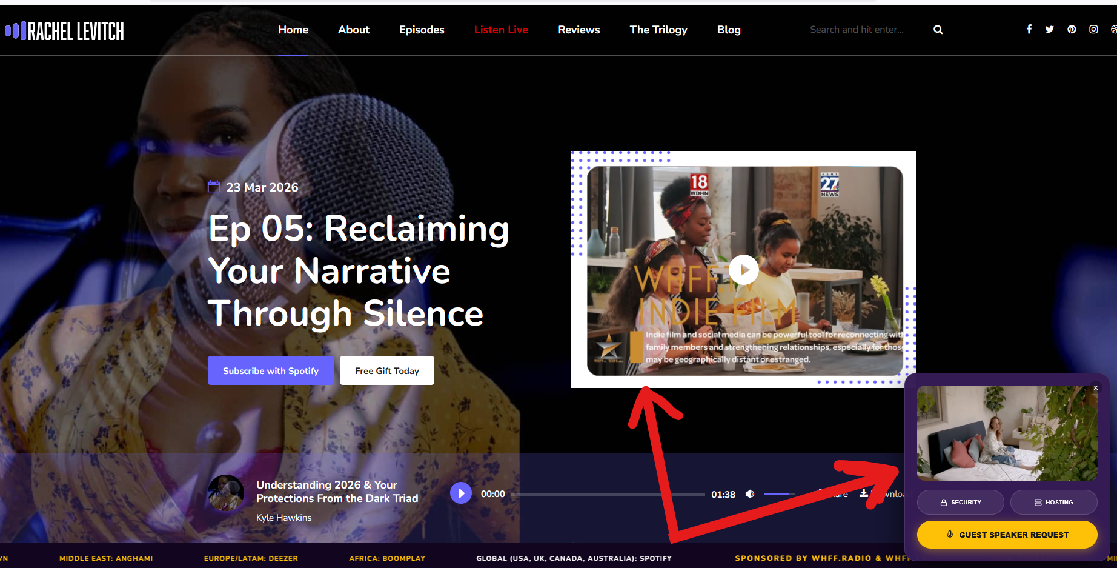Mute the audio player volume
The image size is (1117, 568).
point(750,494)
